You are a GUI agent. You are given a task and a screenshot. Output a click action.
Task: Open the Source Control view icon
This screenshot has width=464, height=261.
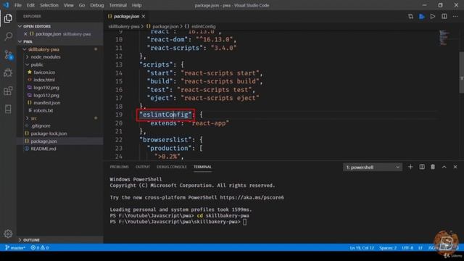pyautogui.click(x=8, y=55)
